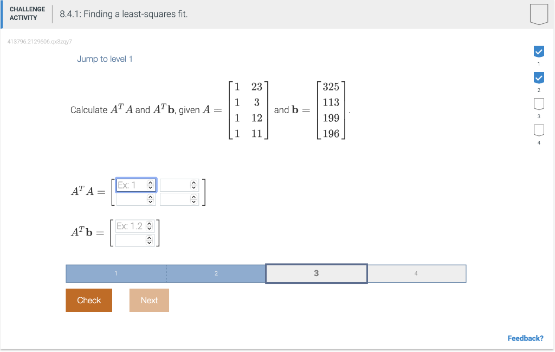Switch to progress step 1
The width and height of the screenshot is (555, 352).
(115, 273)
